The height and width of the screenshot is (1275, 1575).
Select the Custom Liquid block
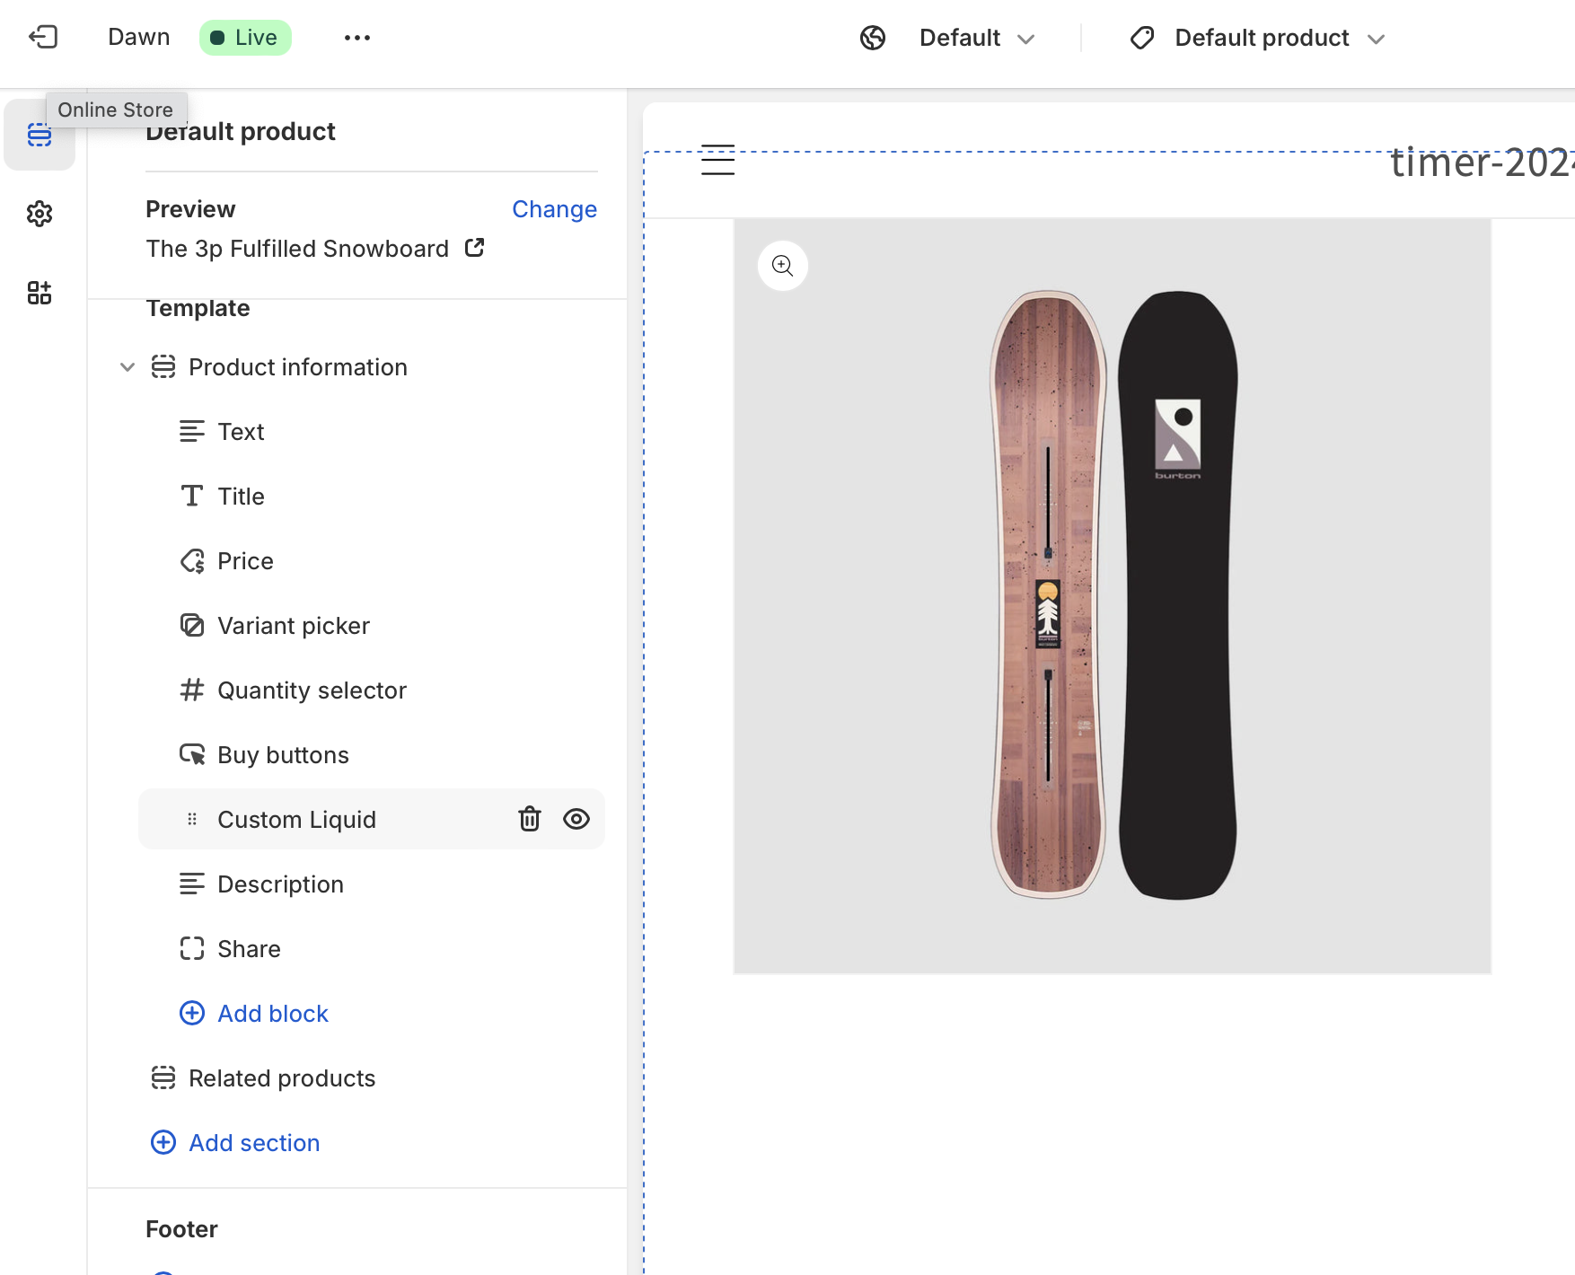tap(372, 819)
